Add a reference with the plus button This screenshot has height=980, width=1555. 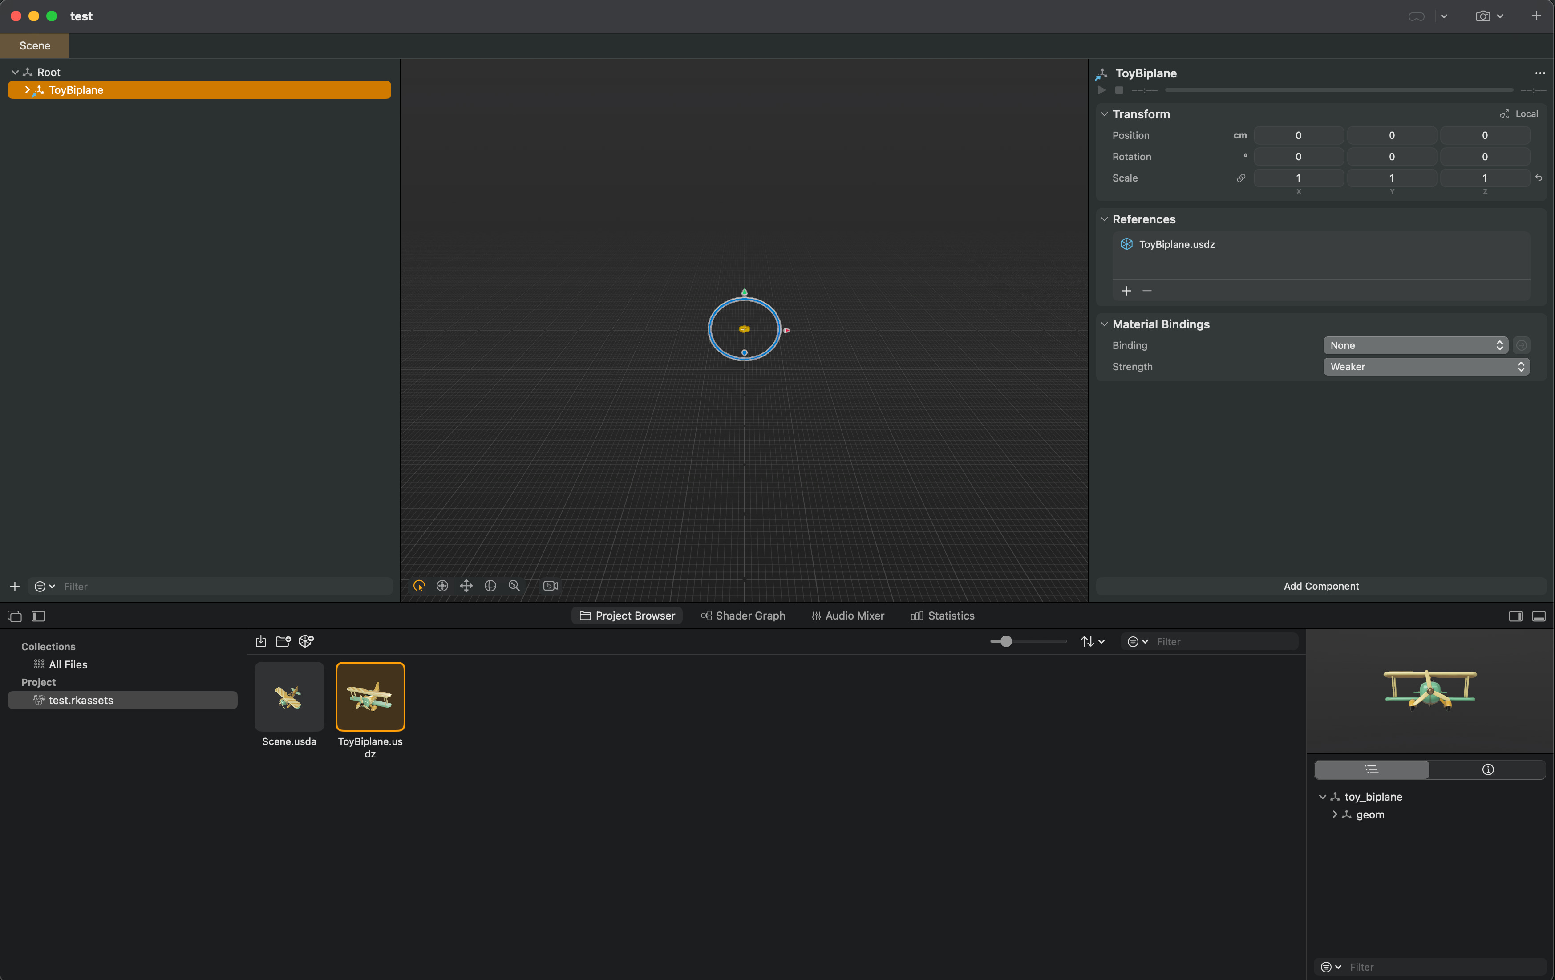pyautogui.click(x=1126, y=291)
